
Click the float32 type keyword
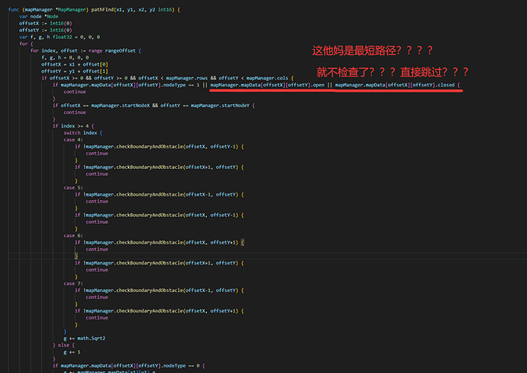(x=62, y=37)
